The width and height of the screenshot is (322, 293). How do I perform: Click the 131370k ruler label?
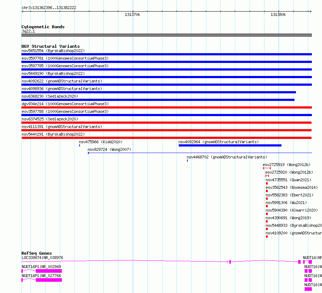point(132,14)
